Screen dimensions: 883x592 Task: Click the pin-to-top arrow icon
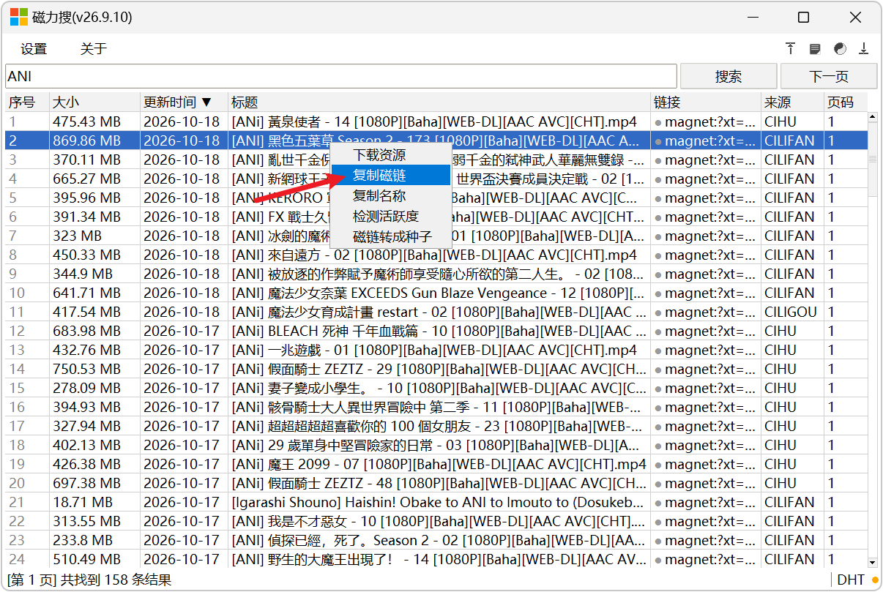click(x=791, y=49)
